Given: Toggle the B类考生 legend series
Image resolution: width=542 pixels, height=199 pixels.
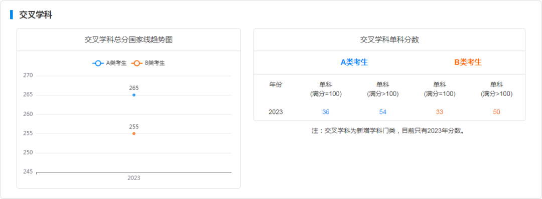Looking at the screenshot, I should [x=148, y=63].
